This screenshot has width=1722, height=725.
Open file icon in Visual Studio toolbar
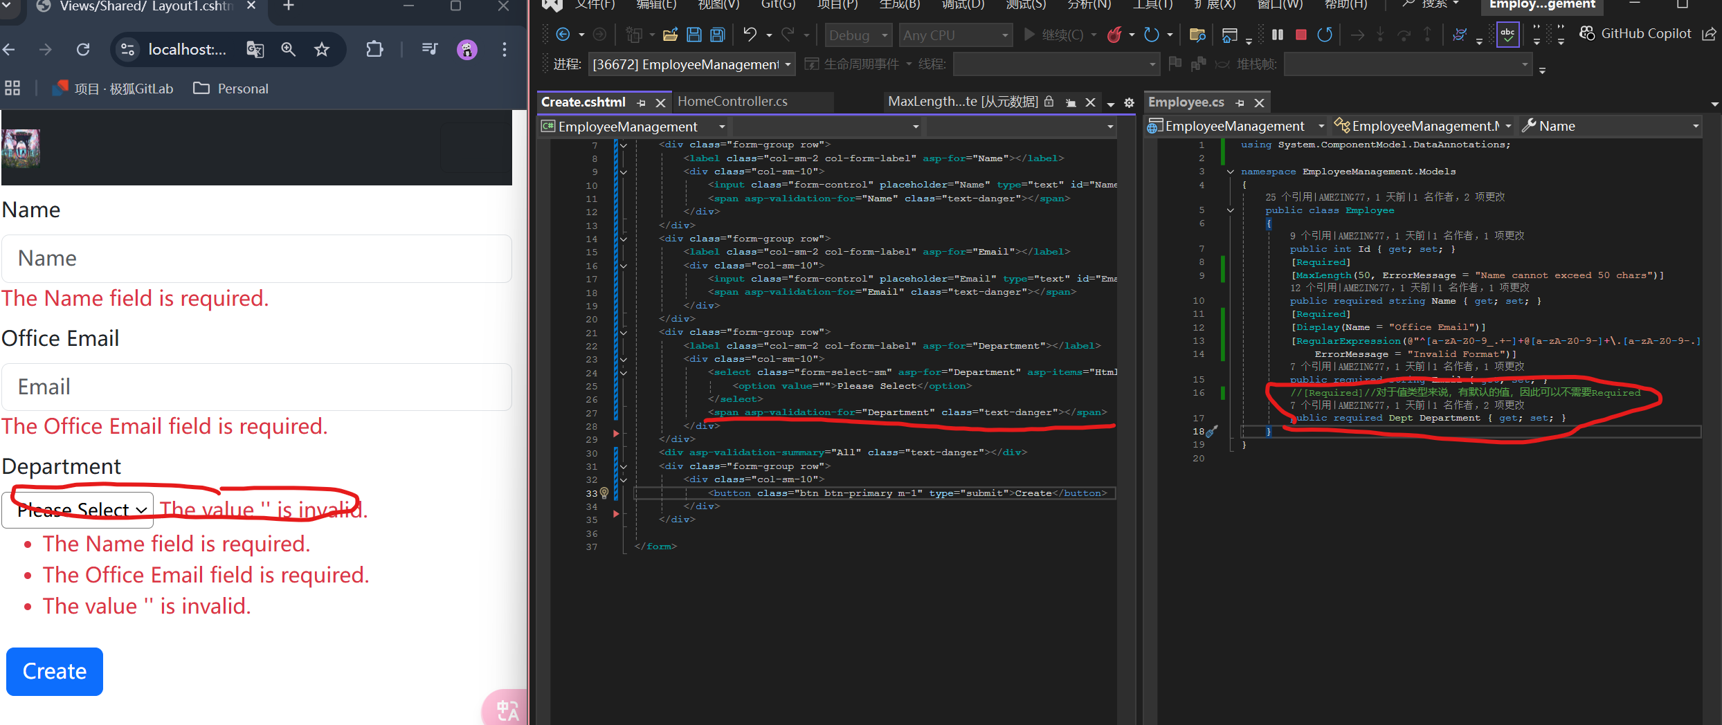pos(670,35)
